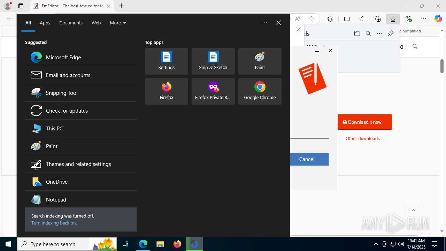Open Snip & Sketch tile

[x=213, y=61]
